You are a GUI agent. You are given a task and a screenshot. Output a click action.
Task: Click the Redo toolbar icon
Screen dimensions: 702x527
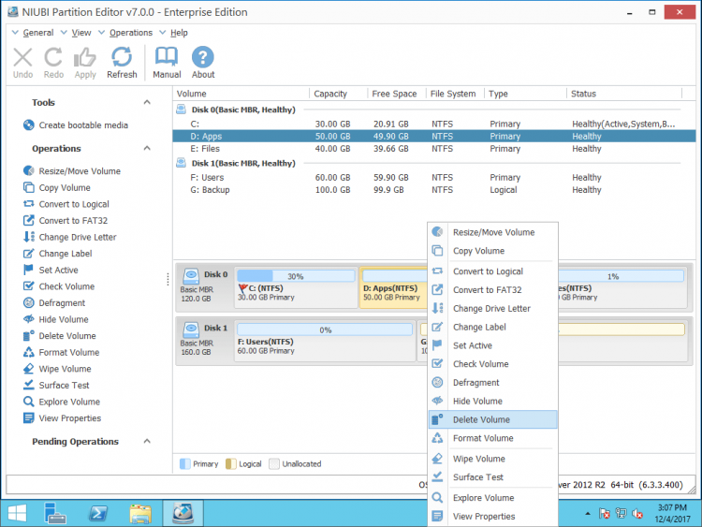tap(53, 58)
